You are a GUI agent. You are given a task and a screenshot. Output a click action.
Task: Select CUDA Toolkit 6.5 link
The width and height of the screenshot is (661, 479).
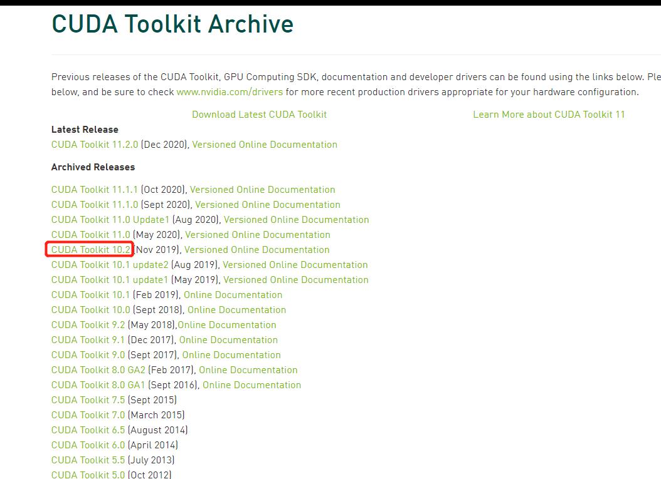click(88, 431)
